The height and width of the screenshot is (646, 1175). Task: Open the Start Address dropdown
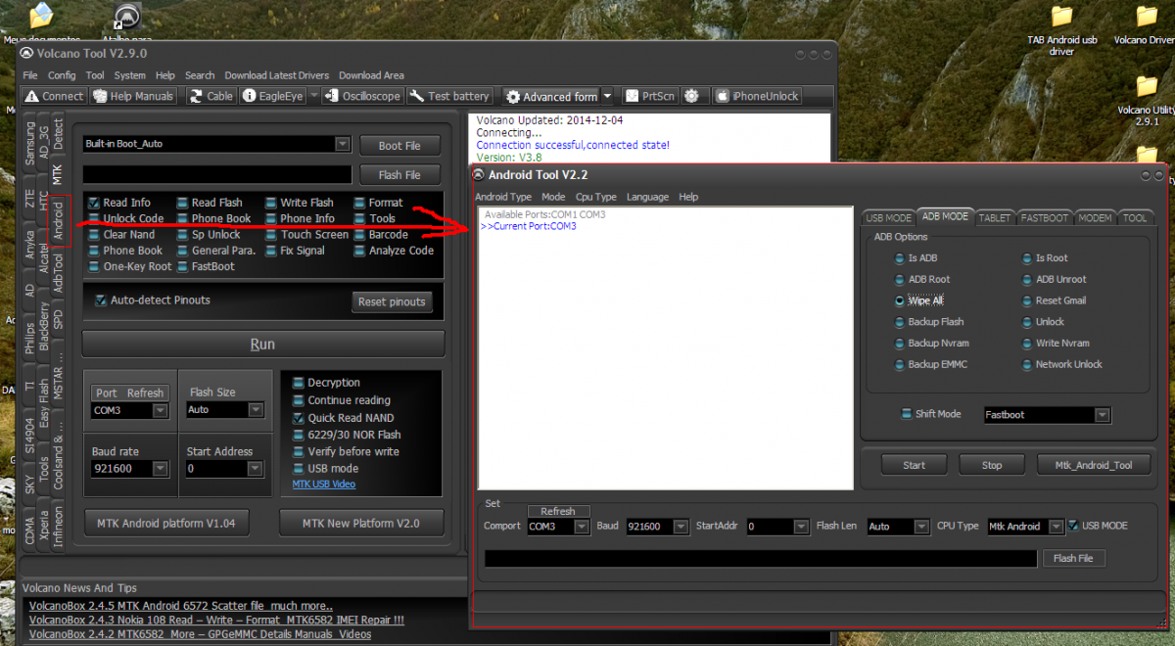[255, 469]
